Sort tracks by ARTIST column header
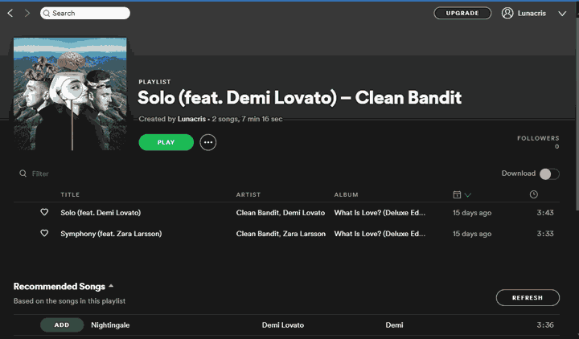 click(248, 194)
